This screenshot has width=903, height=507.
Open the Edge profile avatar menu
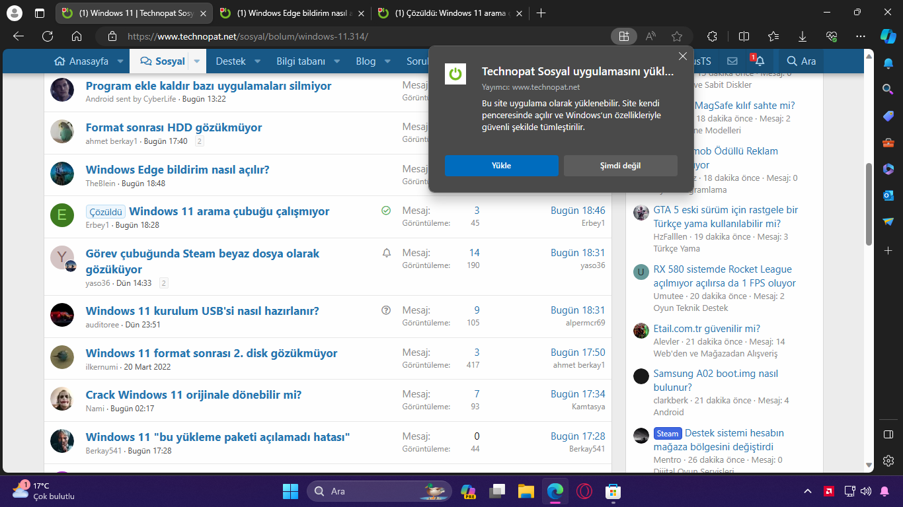pos(14,13)
